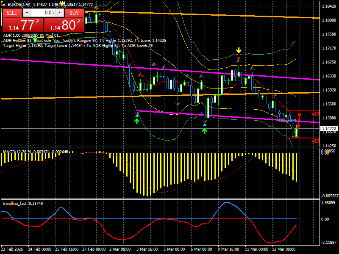Select cyan star marker at 6 Mar low
Image resolution: width=339 pixels, height=254 pixels.
click(x=205, y=125)
